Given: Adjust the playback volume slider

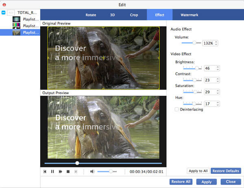Looking at the screenshot, I should point(107,171).
